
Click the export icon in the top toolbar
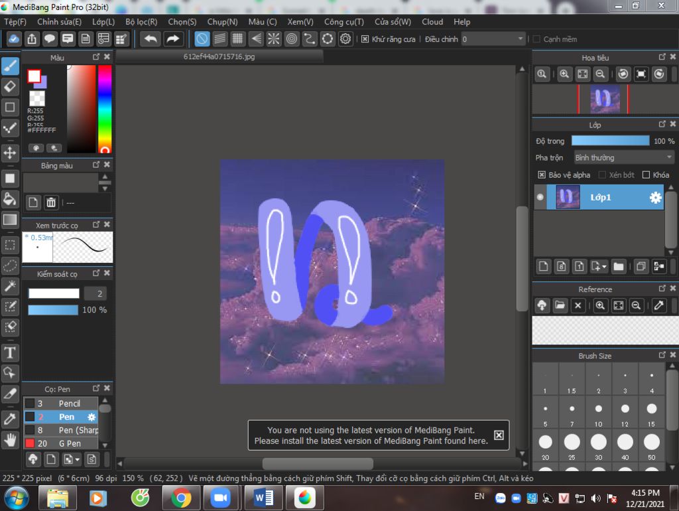coord(32,39)
